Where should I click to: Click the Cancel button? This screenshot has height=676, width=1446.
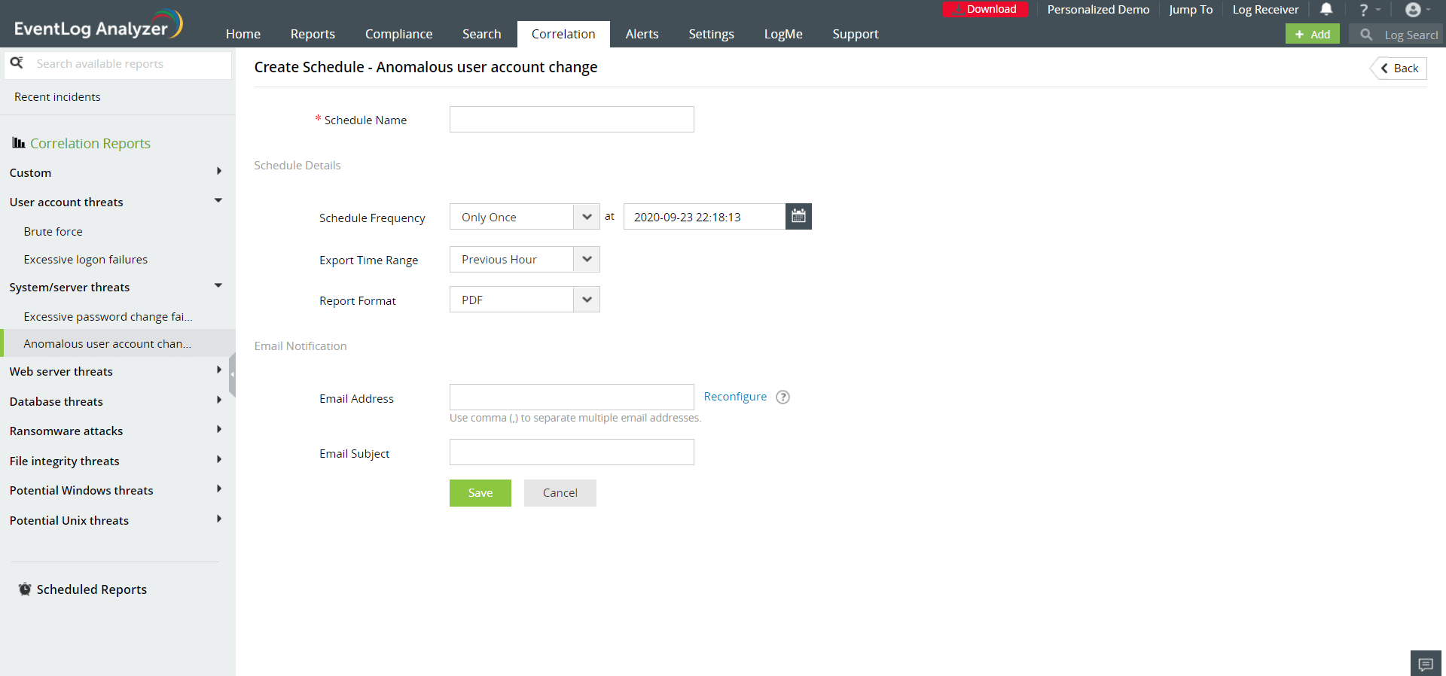pos(560,493)
